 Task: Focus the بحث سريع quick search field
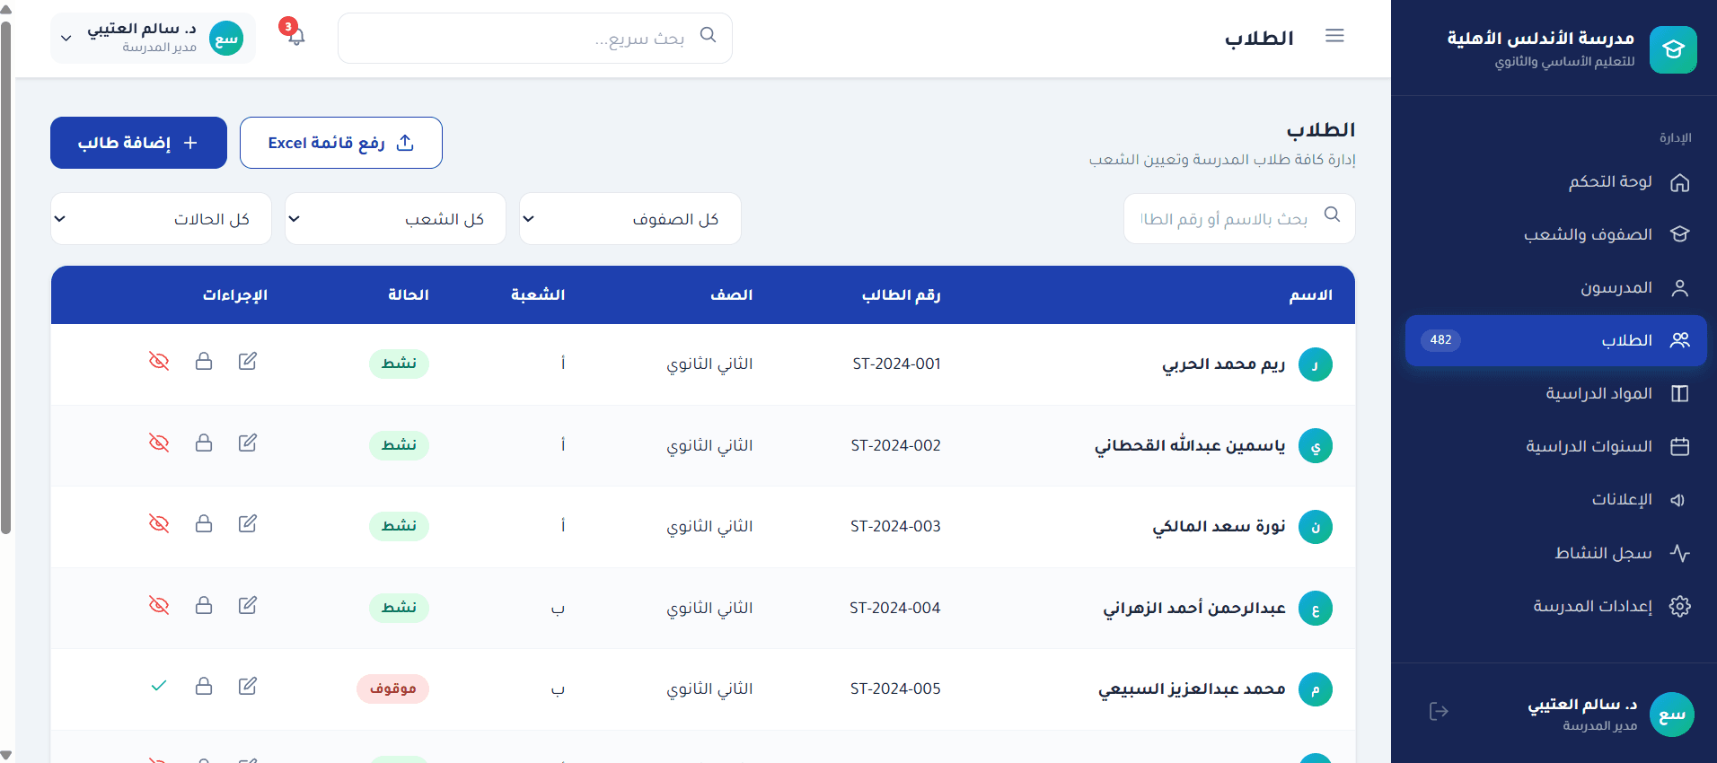click(x=535, y=38)
